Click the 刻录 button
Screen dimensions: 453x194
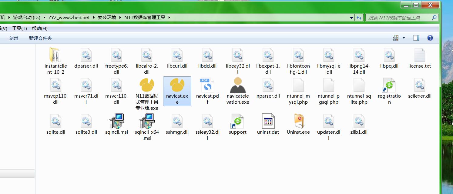[x=14, y=38]
